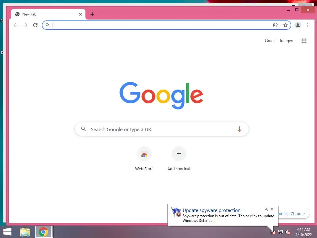Click the Chrome taskbar icon
The width and height of the screenshot is (317, 238).
click(x=43, y=232)
